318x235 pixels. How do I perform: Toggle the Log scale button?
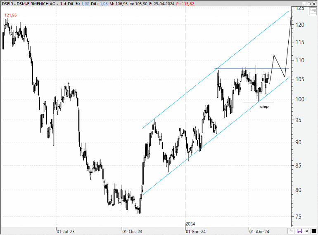pyautogui.click(x=313, y=11)
